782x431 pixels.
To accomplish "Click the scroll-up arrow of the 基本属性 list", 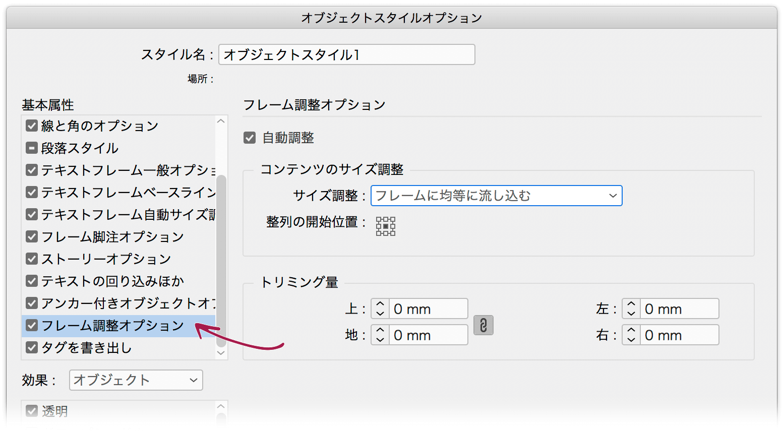I will point(221,120).
